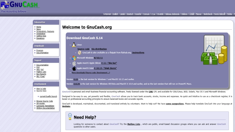235x132 pixels.
Task: Open Linux Source code download
Action: click(x=83, y=49)
